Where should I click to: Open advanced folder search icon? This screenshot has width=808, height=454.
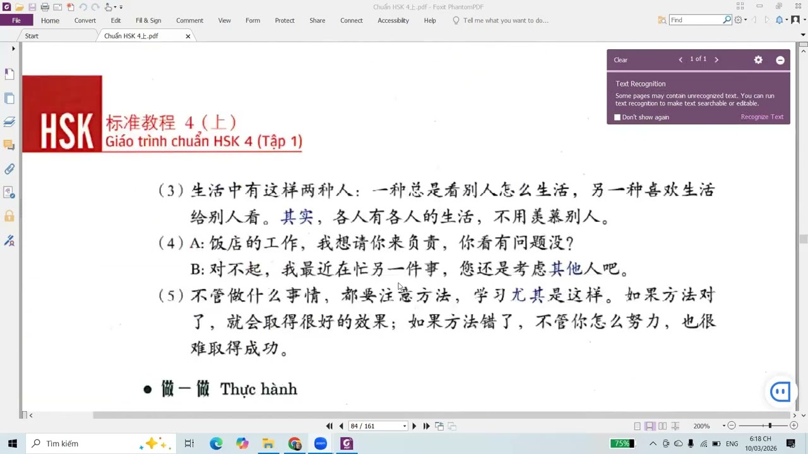pos(662,20)
